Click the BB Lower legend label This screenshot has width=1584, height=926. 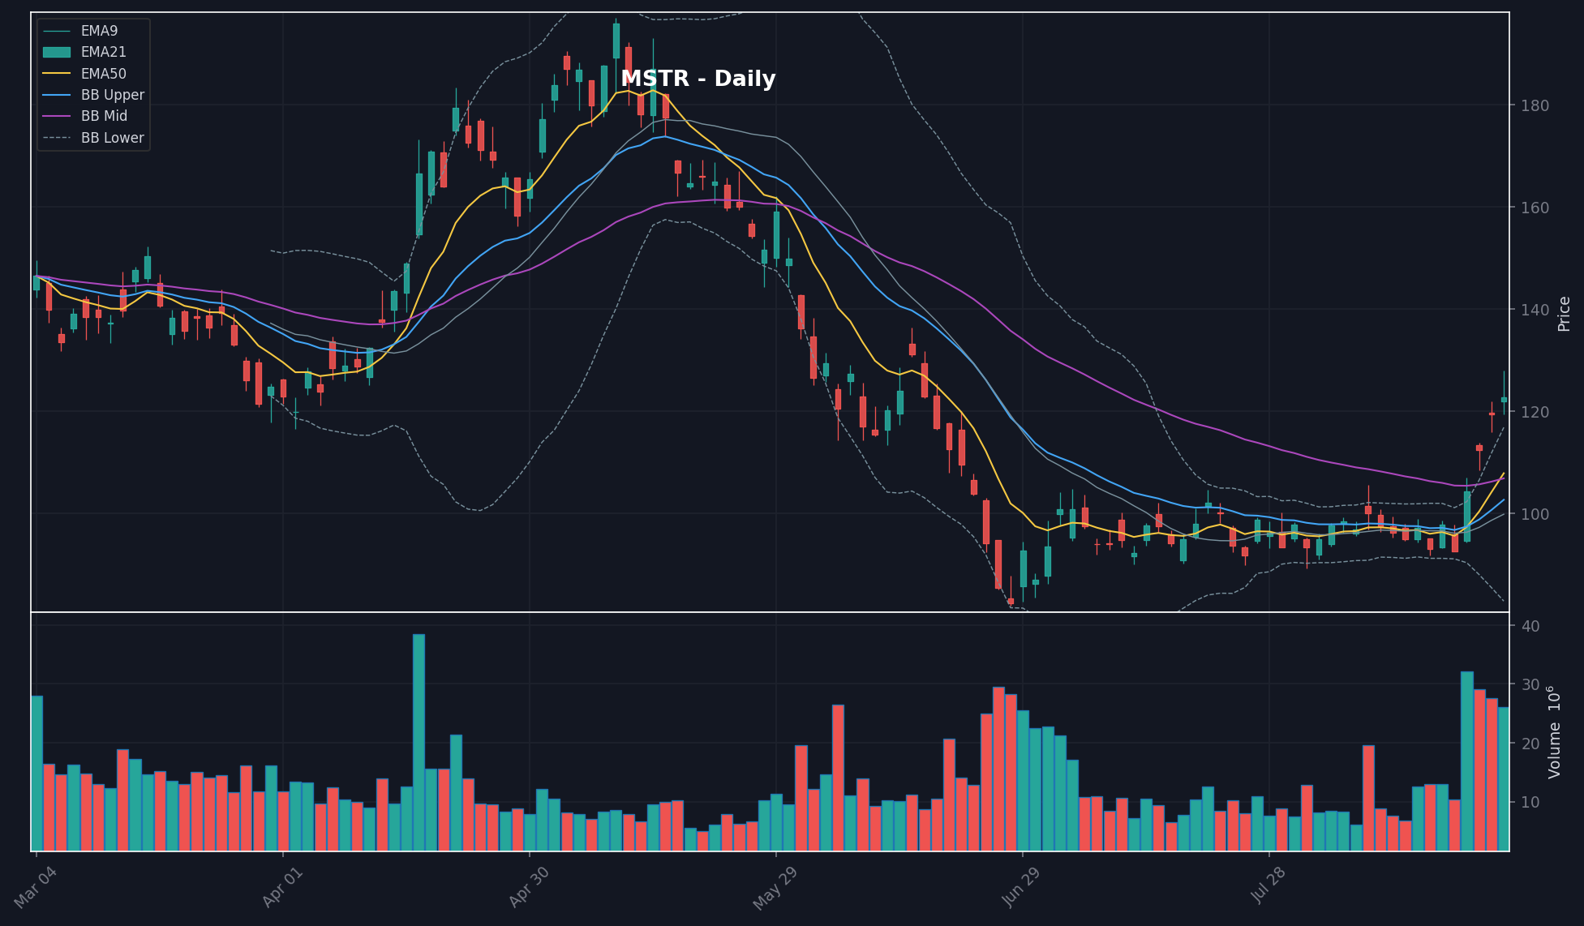(113, 138)
